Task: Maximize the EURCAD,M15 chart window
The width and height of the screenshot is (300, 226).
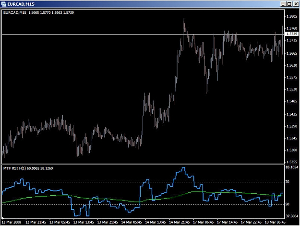Action: pyautogui.click(x=289, y=4)
